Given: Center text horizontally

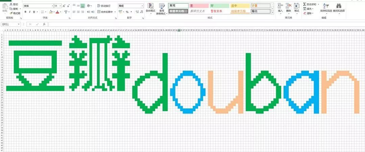Looking at the screenshot, I should [78, 12].
